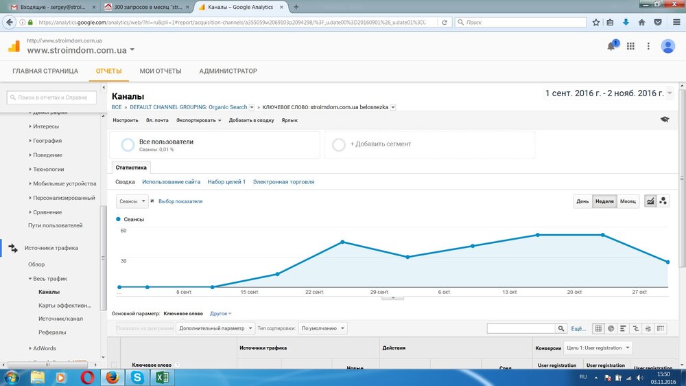This screenshot has width=686, height=386.
Task: Click the Выбор показателя link
Action: click(180, 201)
